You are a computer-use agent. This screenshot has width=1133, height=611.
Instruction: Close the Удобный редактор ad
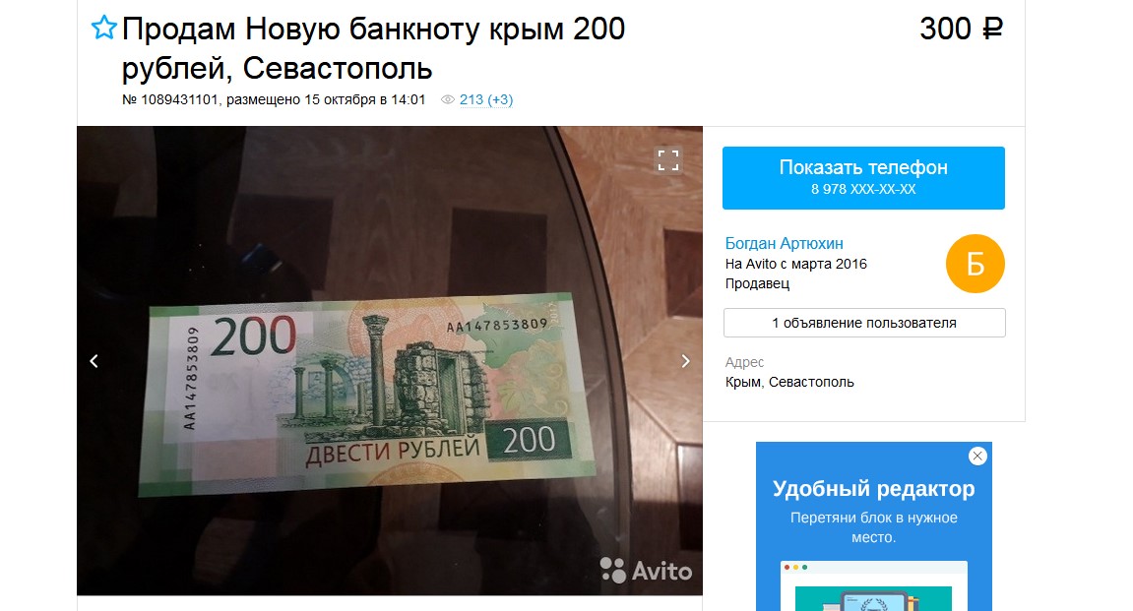coord(976,456)
